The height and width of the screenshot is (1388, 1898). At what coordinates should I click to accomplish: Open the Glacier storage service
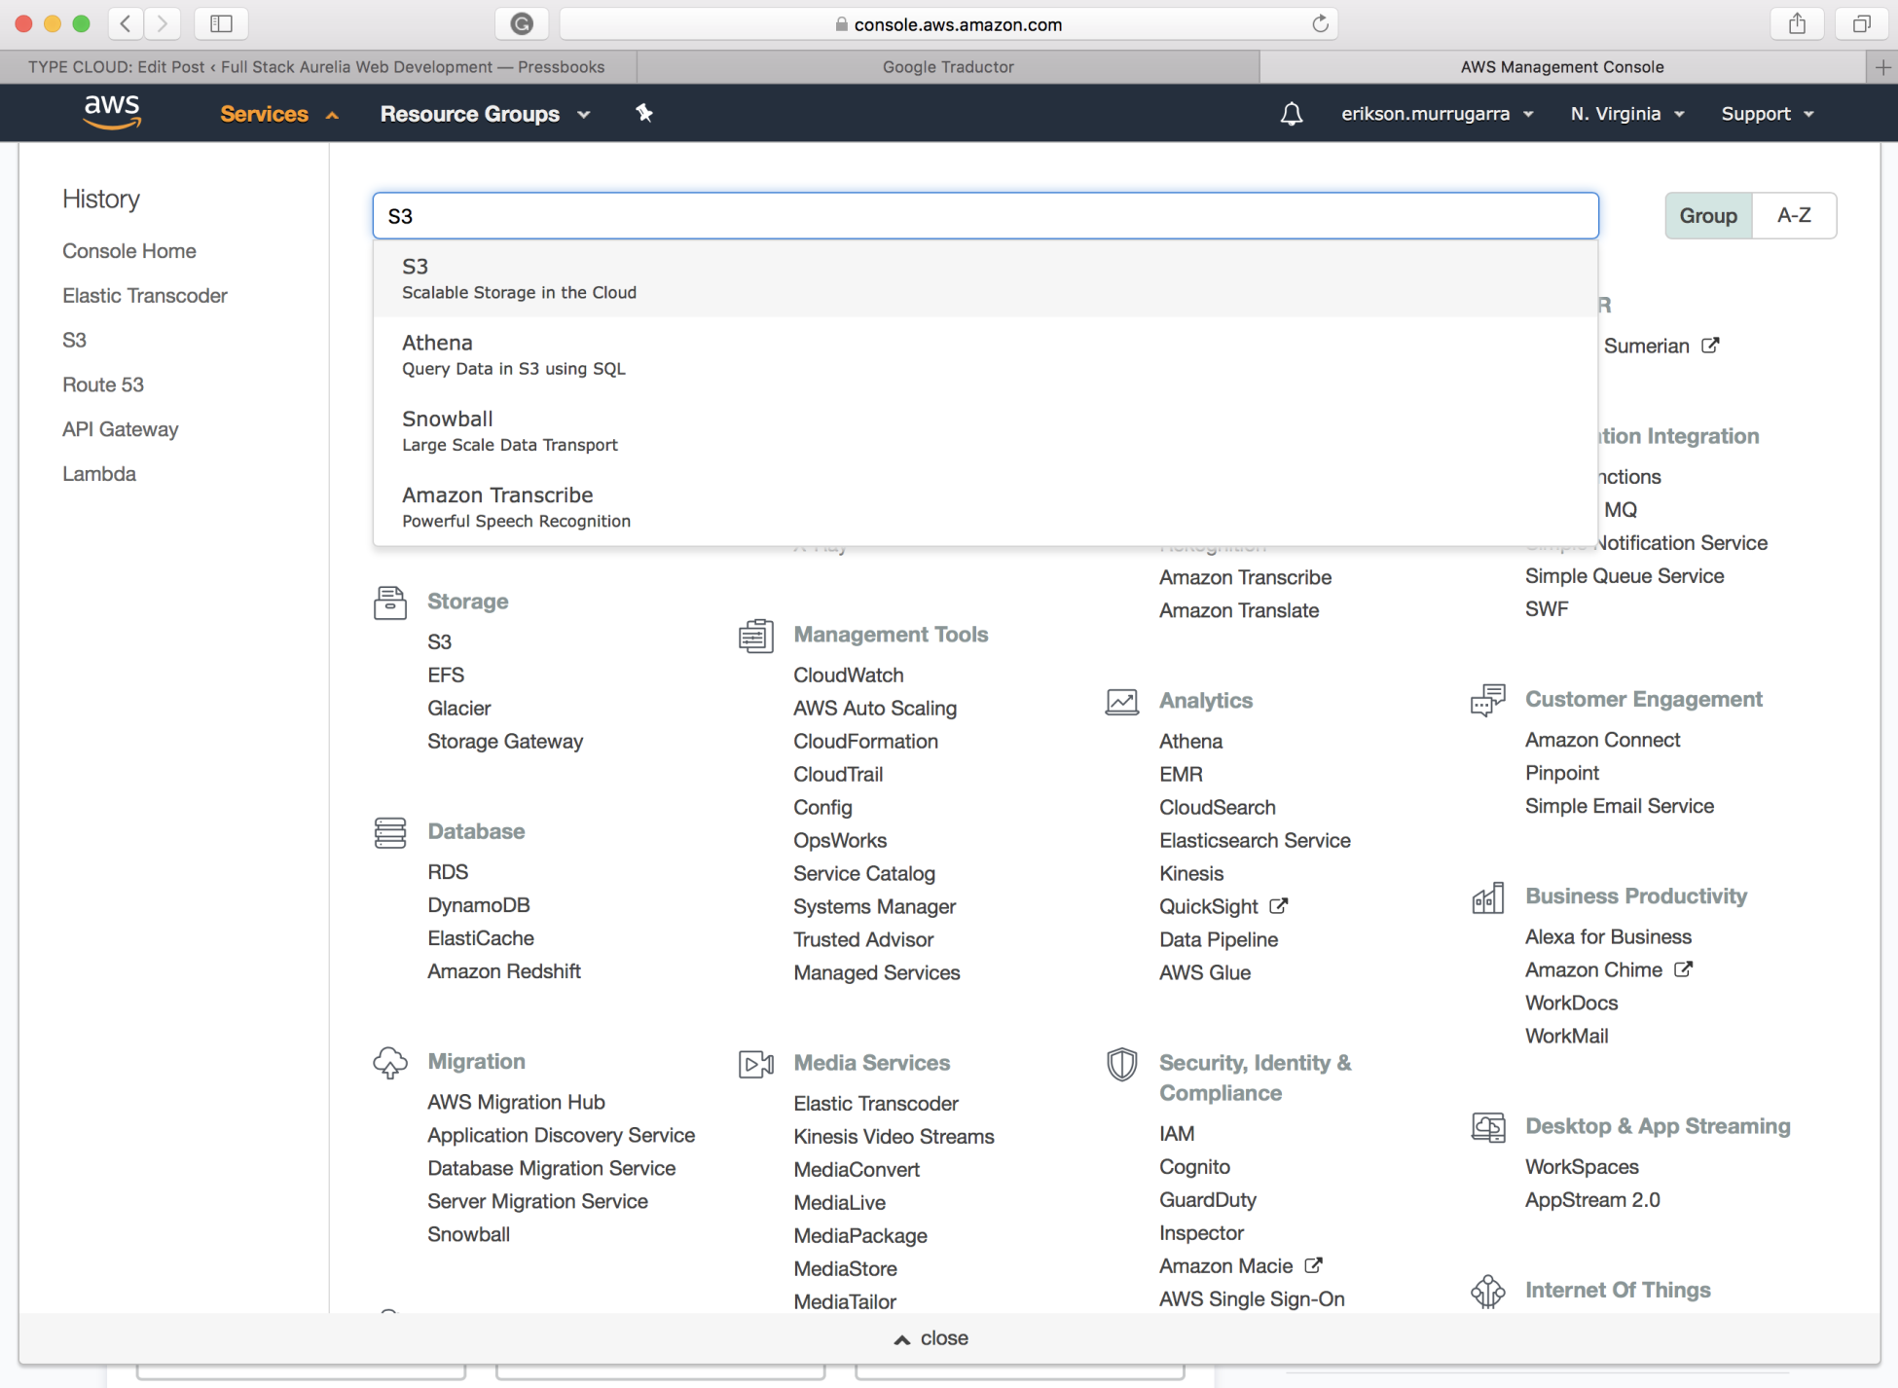click(x=459, y=708)
